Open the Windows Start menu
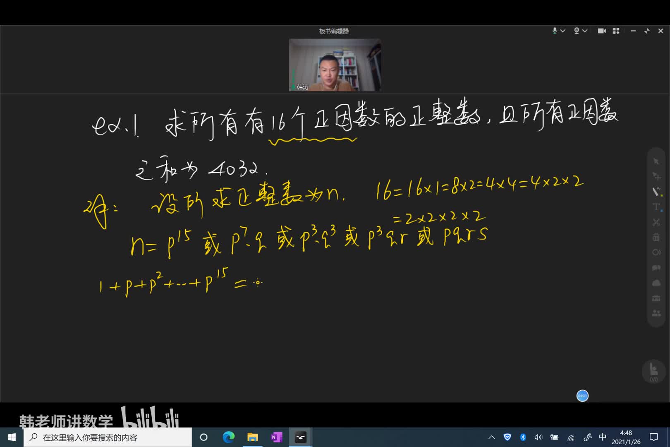 click(12, 437)
